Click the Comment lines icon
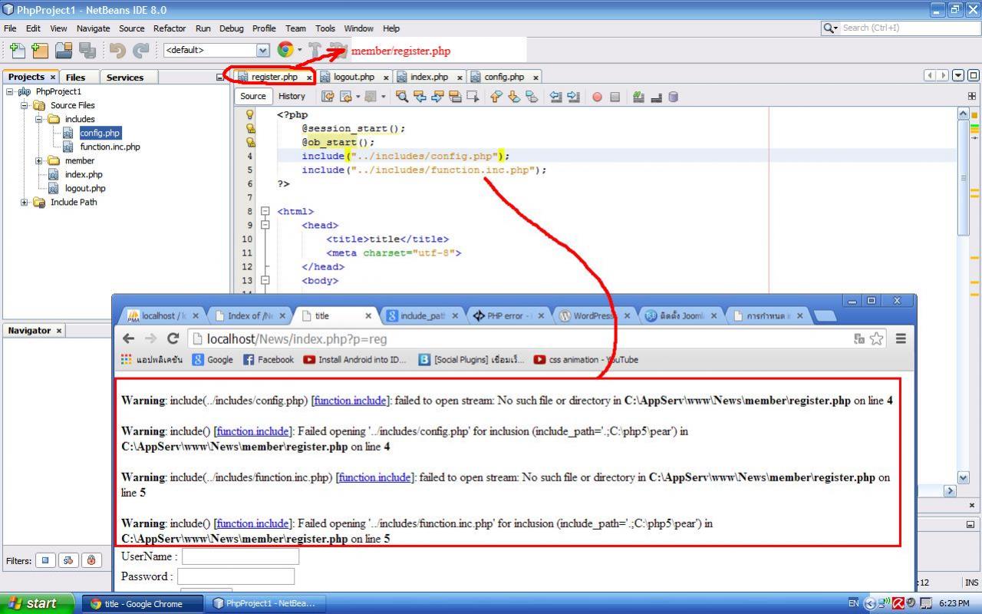Screen dimensions: 982x614 tap(638, 97)
